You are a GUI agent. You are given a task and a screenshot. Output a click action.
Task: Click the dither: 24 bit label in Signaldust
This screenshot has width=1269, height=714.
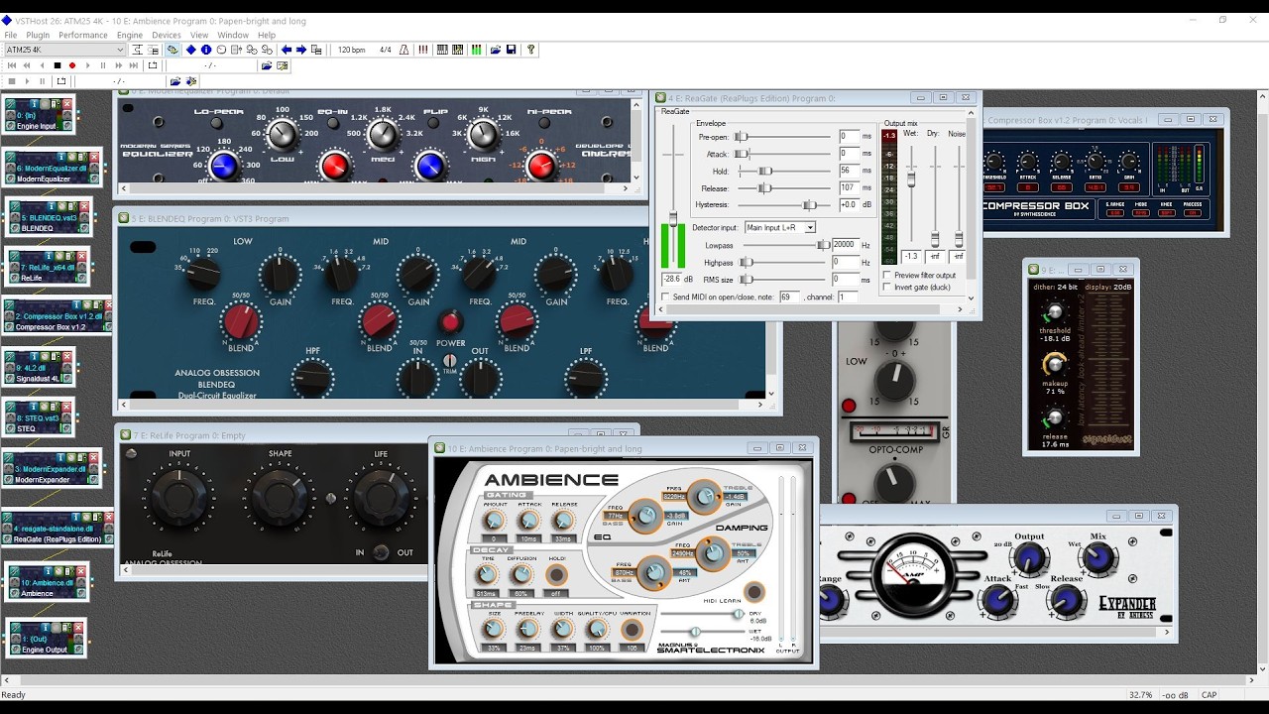coord(1056,287)
